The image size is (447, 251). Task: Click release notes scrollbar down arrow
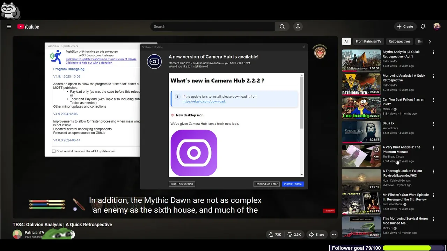coord(302,175)
